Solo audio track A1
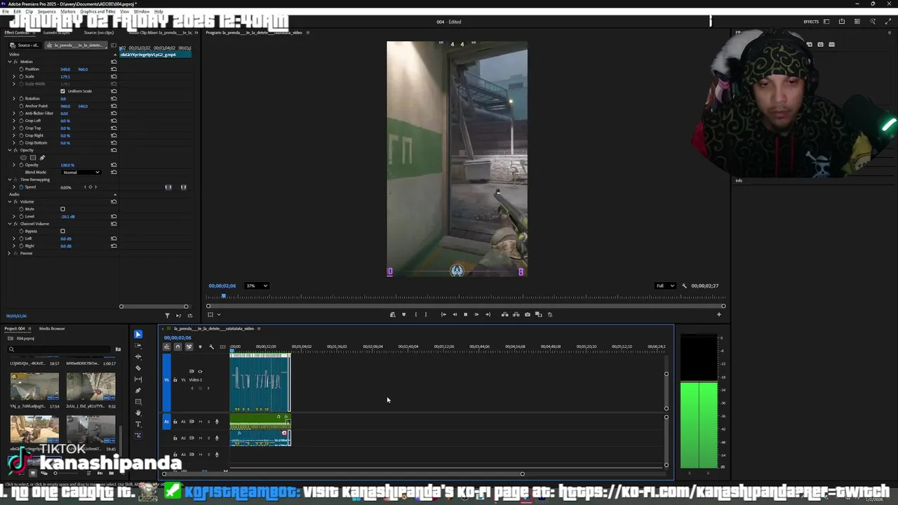898x505 pixels. [208, 422]
